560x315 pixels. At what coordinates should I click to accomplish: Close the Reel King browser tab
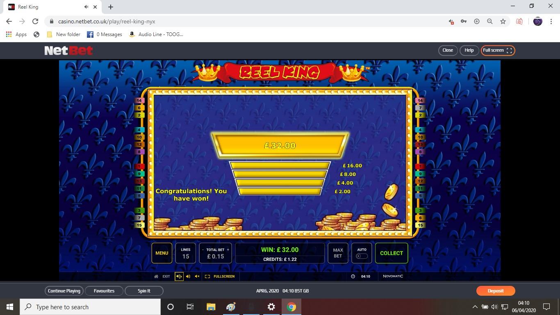[96, 7]
